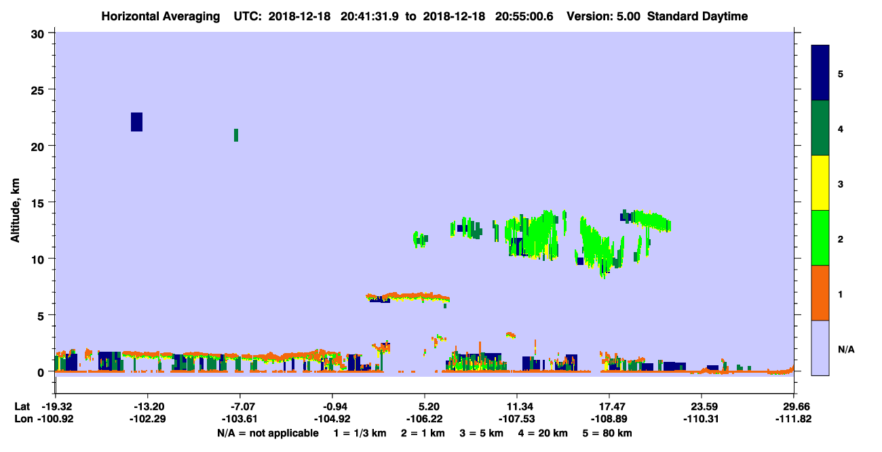The image size is (882, 452).
Task: Click the 'Lat' row label
Action: pos(22,407)
